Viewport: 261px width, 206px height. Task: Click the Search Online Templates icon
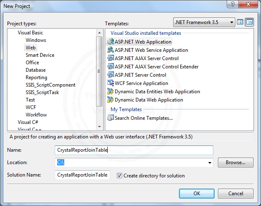111,118
